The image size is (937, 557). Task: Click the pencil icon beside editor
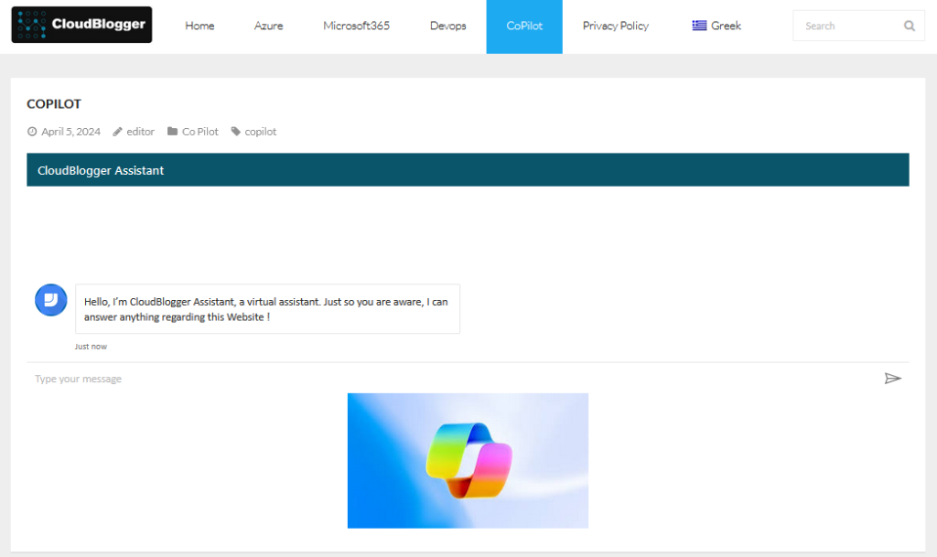[x=118, y=132]
